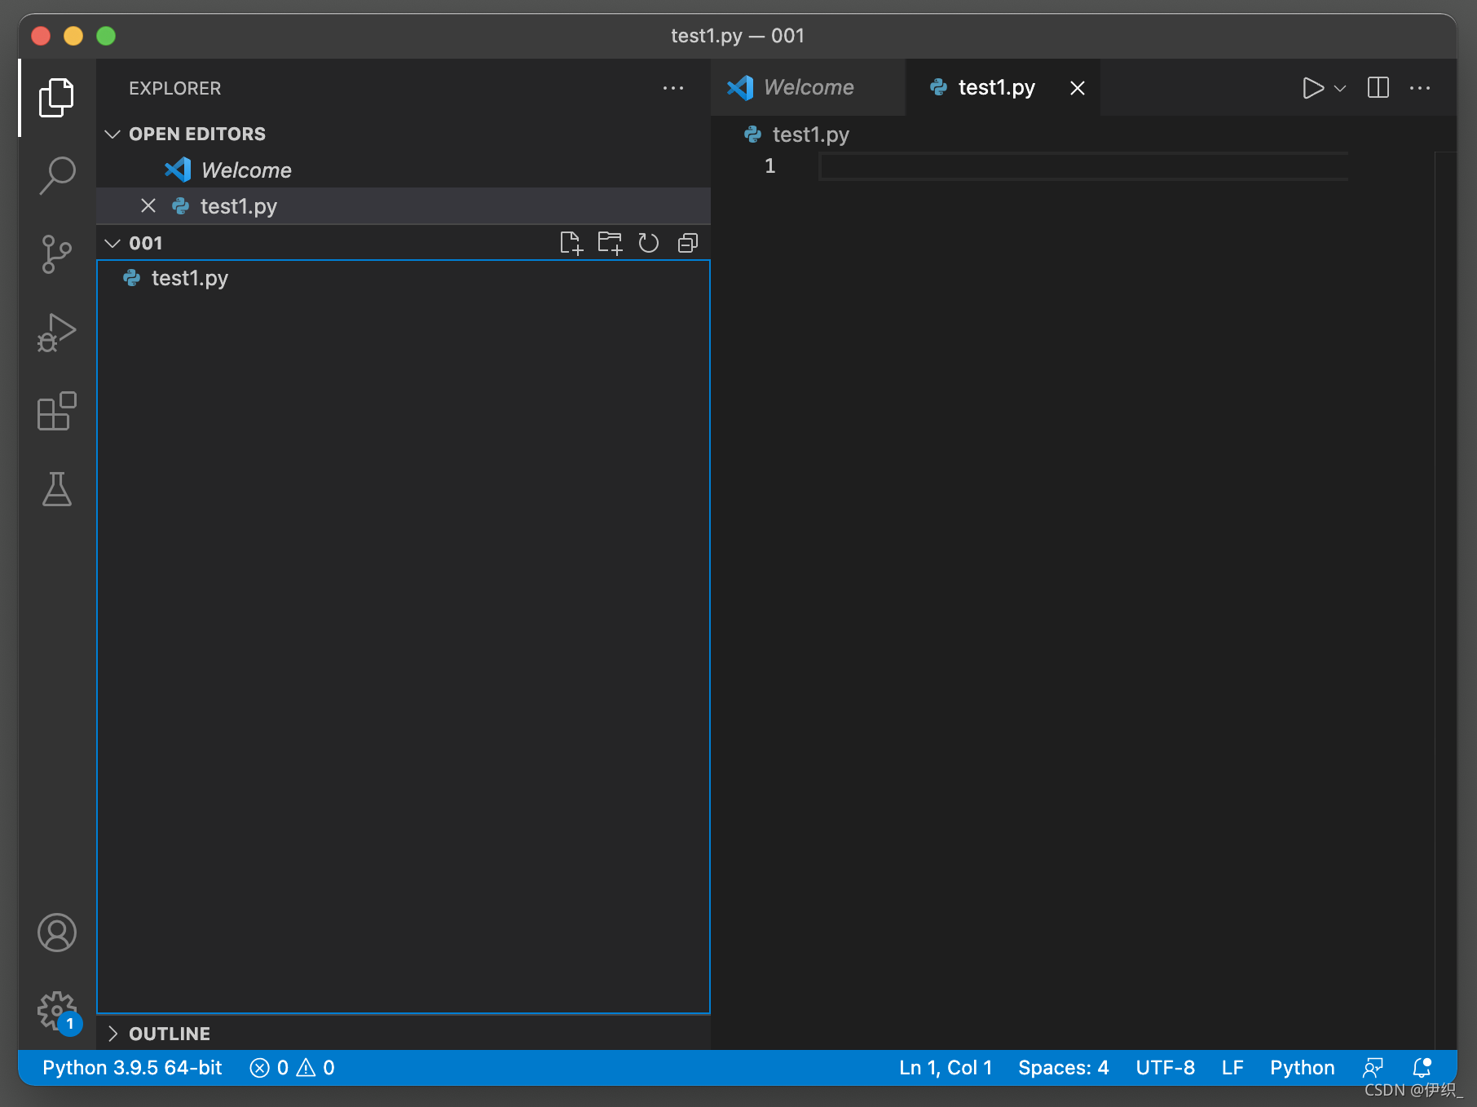Open the Testing flask view

(56, 489)
